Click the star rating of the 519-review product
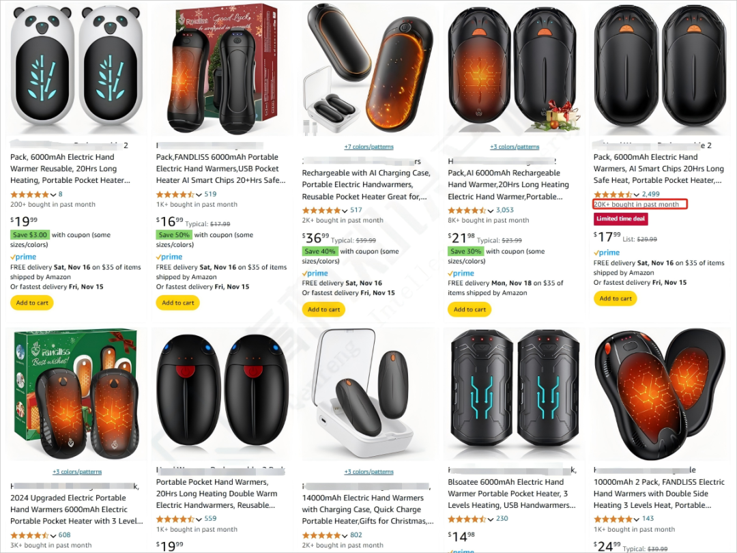This screenshot has height=553, width=737. (175, 194)
